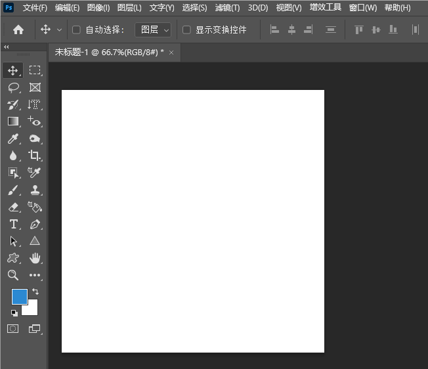This screenshot has width=428, height=369.
Task: Click the Home button in options bar
Action: coord(18,30)
